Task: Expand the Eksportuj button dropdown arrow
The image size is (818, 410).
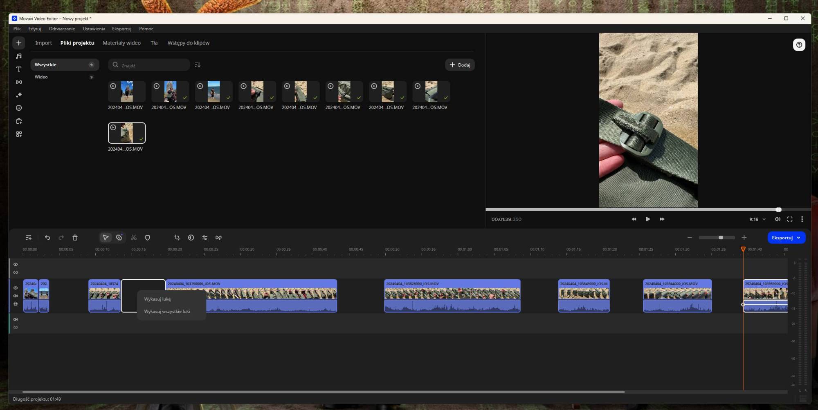Action: [x=798, y=238]
